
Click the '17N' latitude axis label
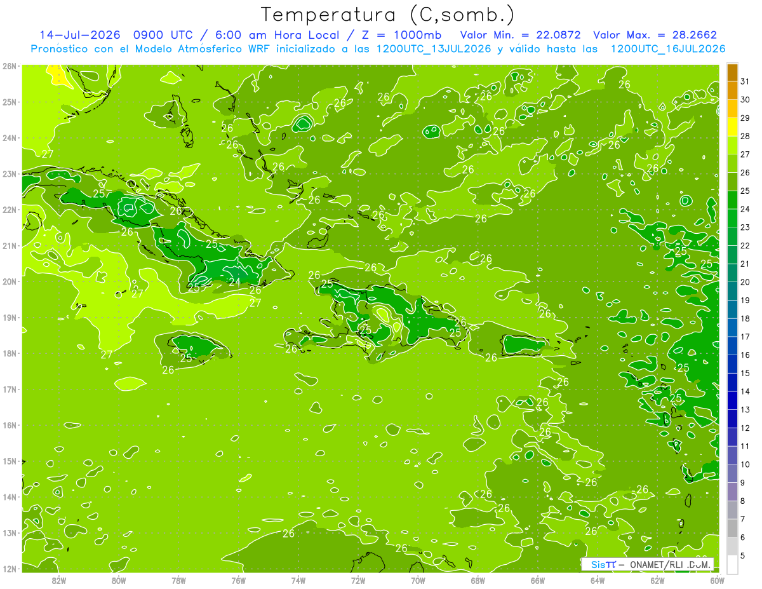pyautogui.click(x=10, y=389)
